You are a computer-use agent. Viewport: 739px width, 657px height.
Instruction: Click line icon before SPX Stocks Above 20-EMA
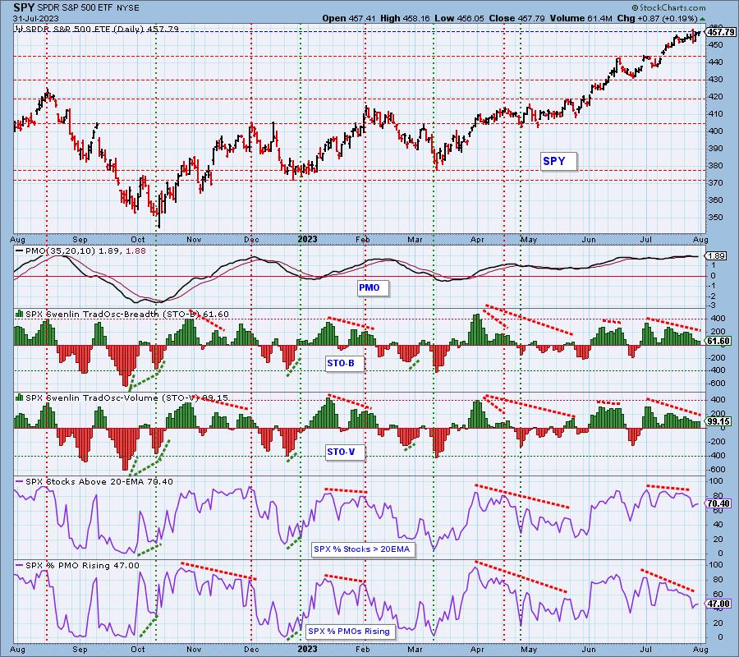point(20,482)
